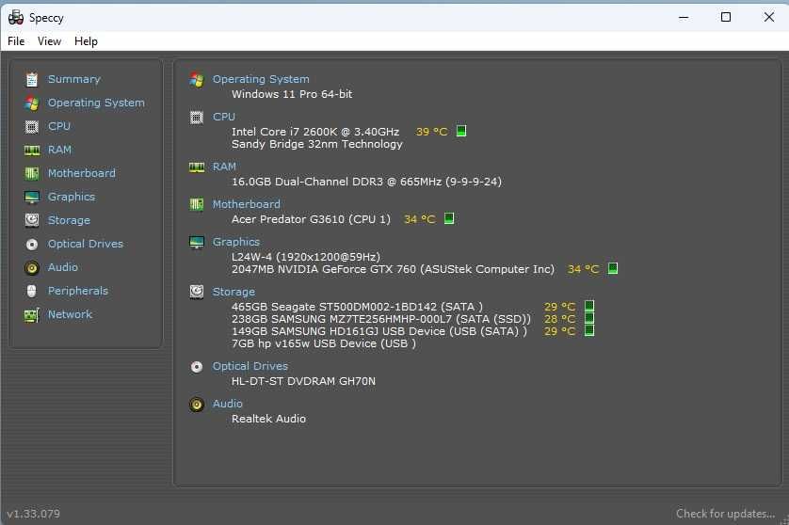Click the Audio heading link in summary
The image size is (789, 525).
228,404
